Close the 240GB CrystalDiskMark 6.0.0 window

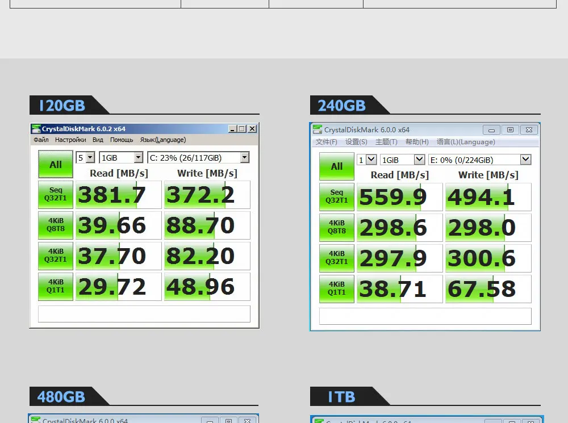[x=529, y=129]
